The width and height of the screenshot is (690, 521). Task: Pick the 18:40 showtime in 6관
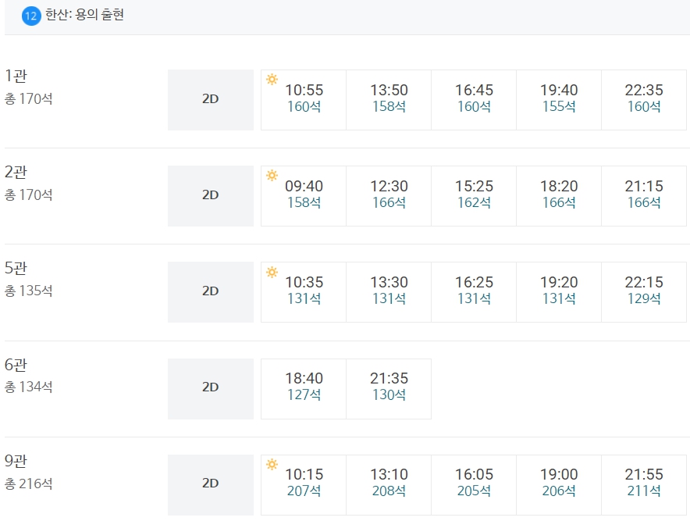click(304, 388)
